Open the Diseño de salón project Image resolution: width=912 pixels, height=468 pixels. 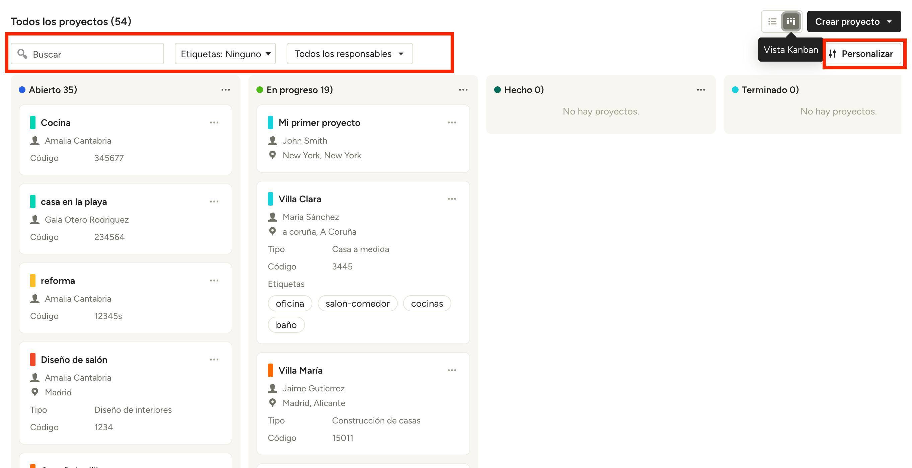74,360
